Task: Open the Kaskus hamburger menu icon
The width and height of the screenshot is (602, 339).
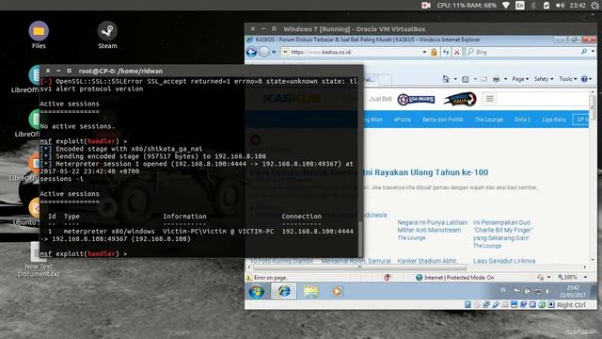Action: [x=489, y=99]
